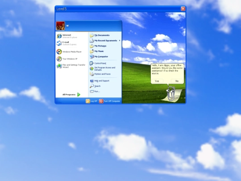Open the My Music folder icon

click(92, 51)
